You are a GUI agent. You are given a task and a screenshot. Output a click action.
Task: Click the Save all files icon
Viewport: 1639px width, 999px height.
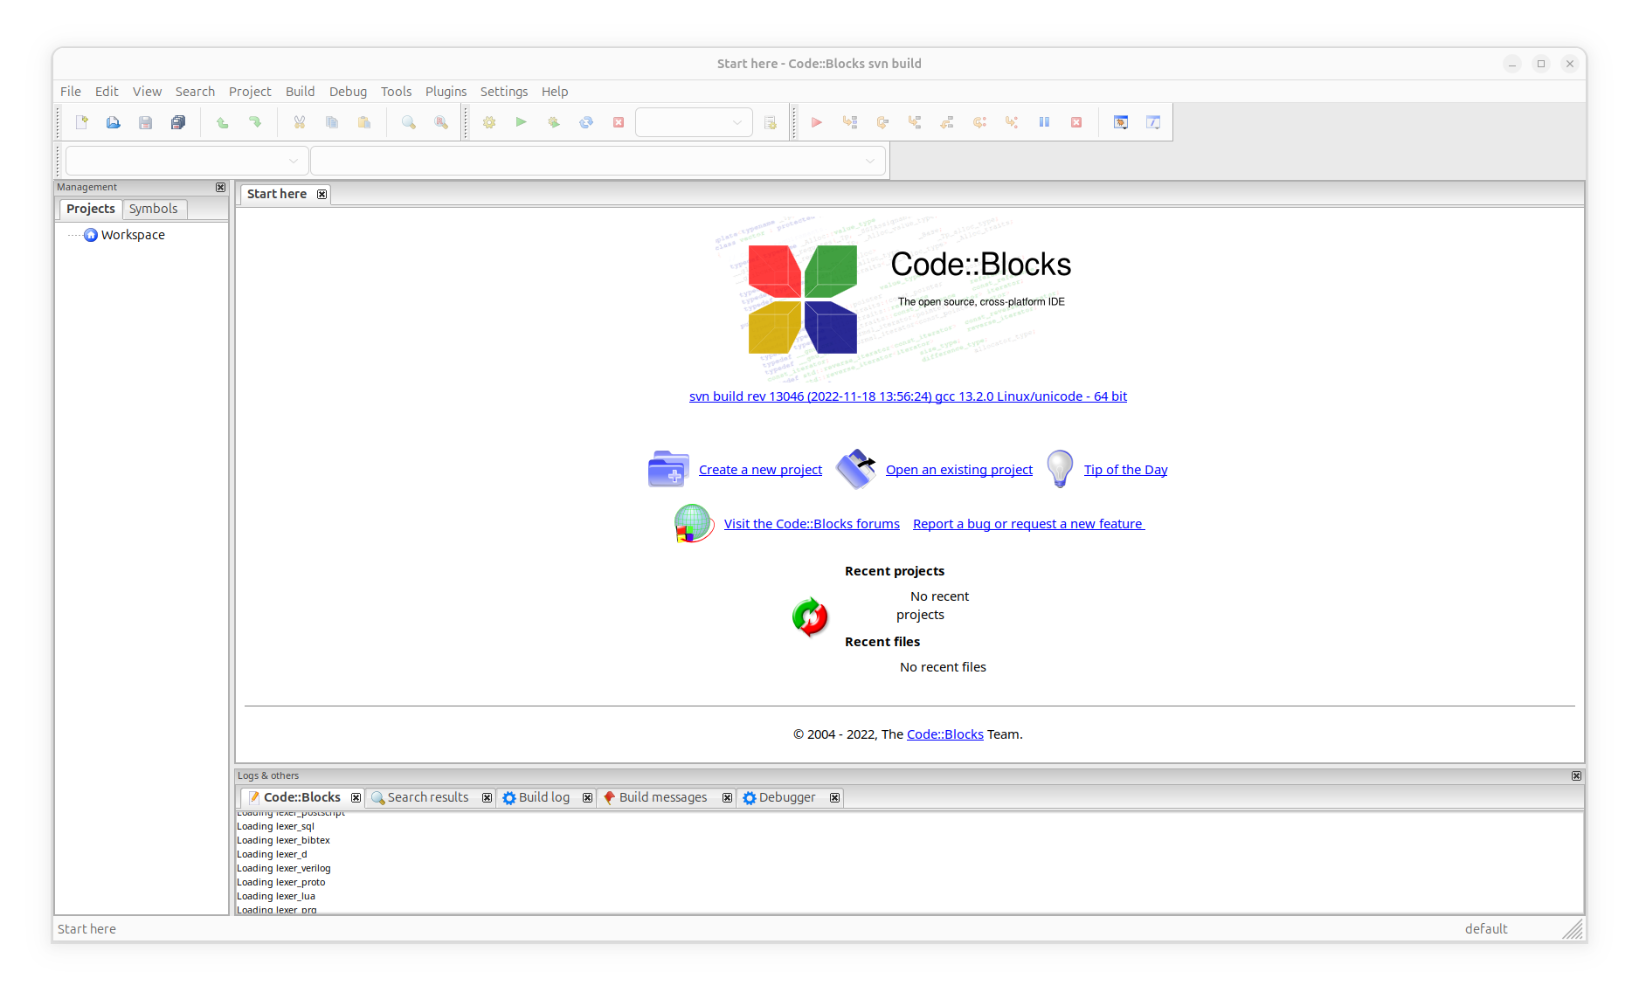coord(178,122)
